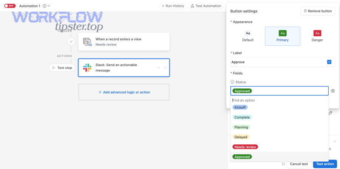Click the Cancel test button

click(299, 164)
